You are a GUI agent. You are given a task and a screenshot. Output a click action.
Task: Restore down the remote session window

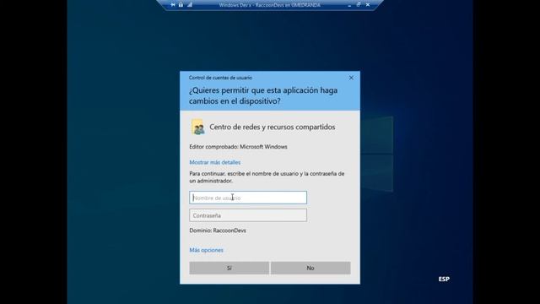[x=359, y=5]
